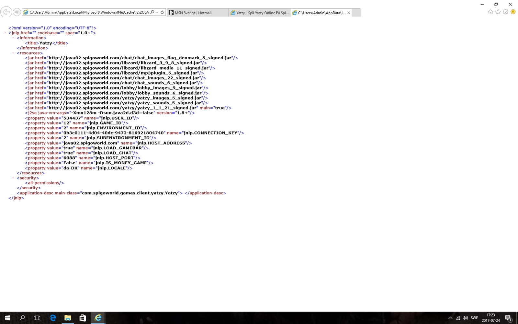Open the Favorites star icon
The width and height of the screenshot is (518, 324).
point(498,12)
